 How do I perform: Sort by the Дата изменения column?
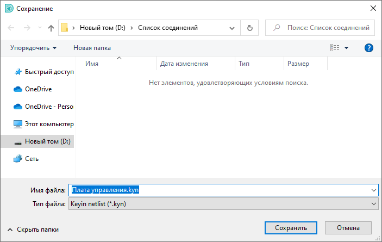(x=184, y=64)
